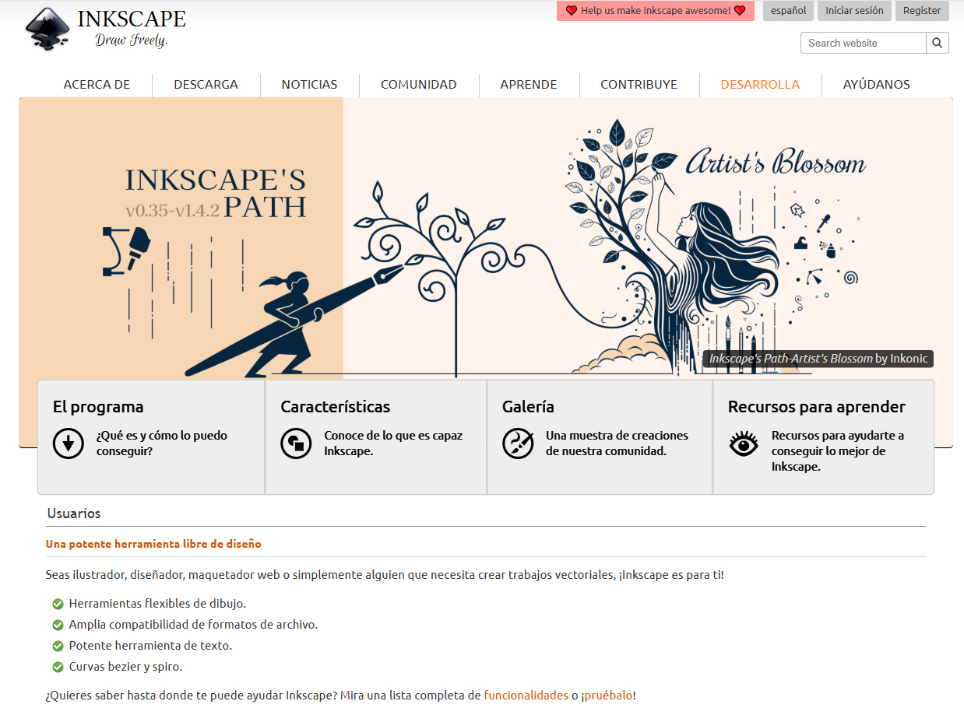964x708 pixels.
Task: Click text 'Curvas bezier y spiro.'
Action: 125,667
